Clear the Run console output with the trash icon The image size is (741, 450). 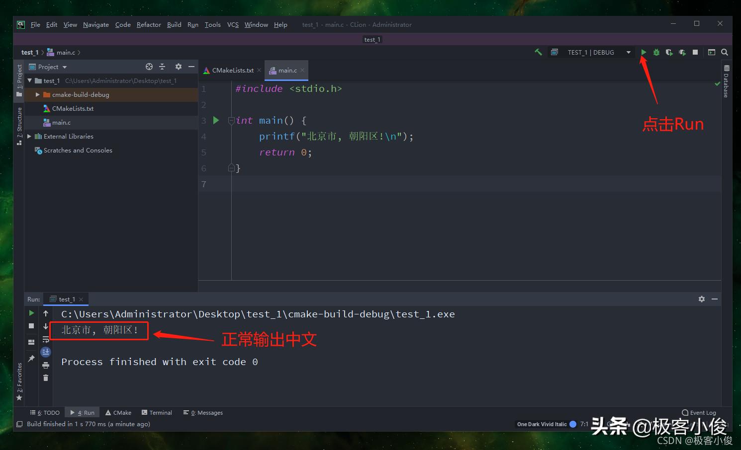(46, 377)
